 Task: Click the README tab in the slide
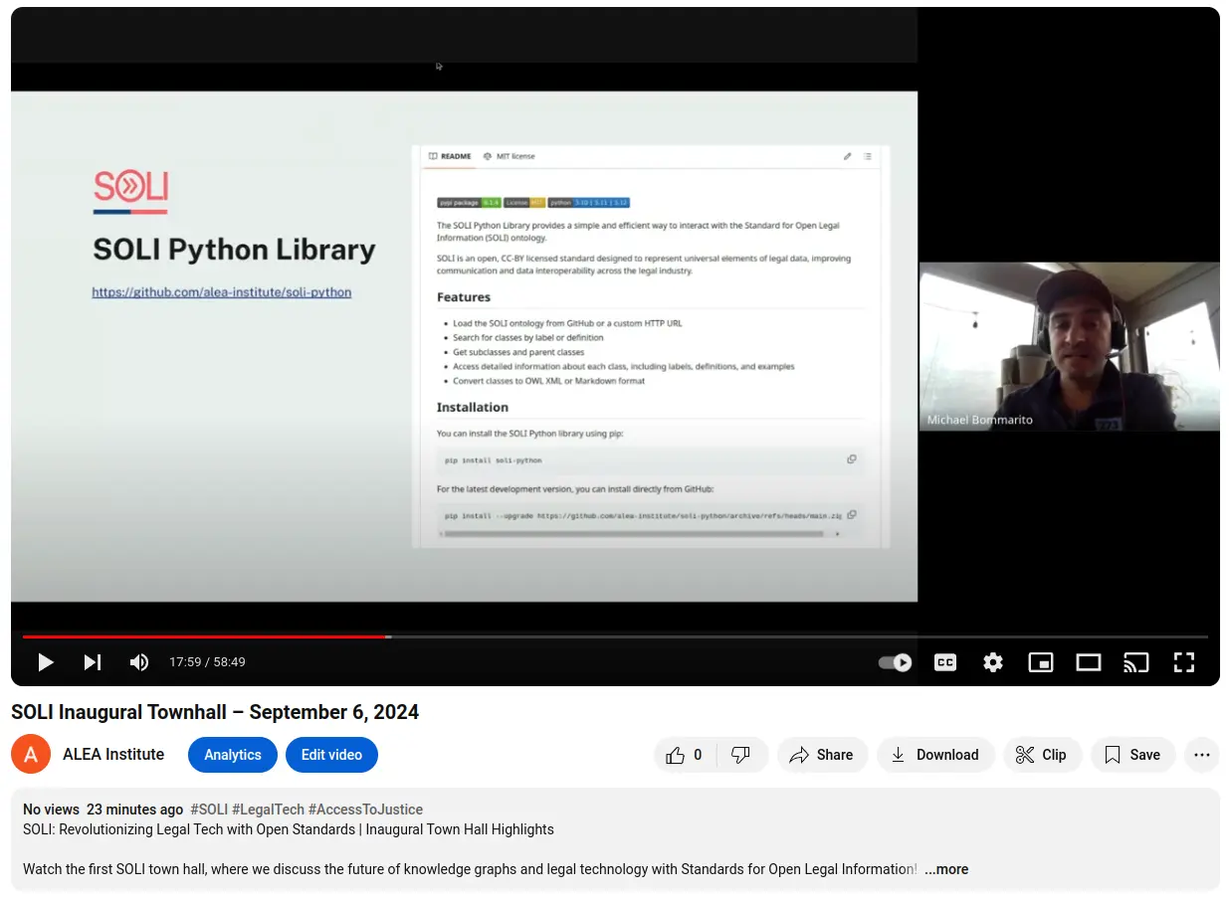point(451,156)
